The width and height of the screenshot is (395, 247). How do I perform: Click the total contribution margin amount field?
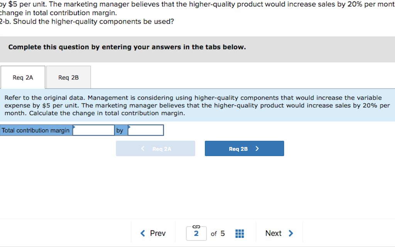[x=93, y=130]
